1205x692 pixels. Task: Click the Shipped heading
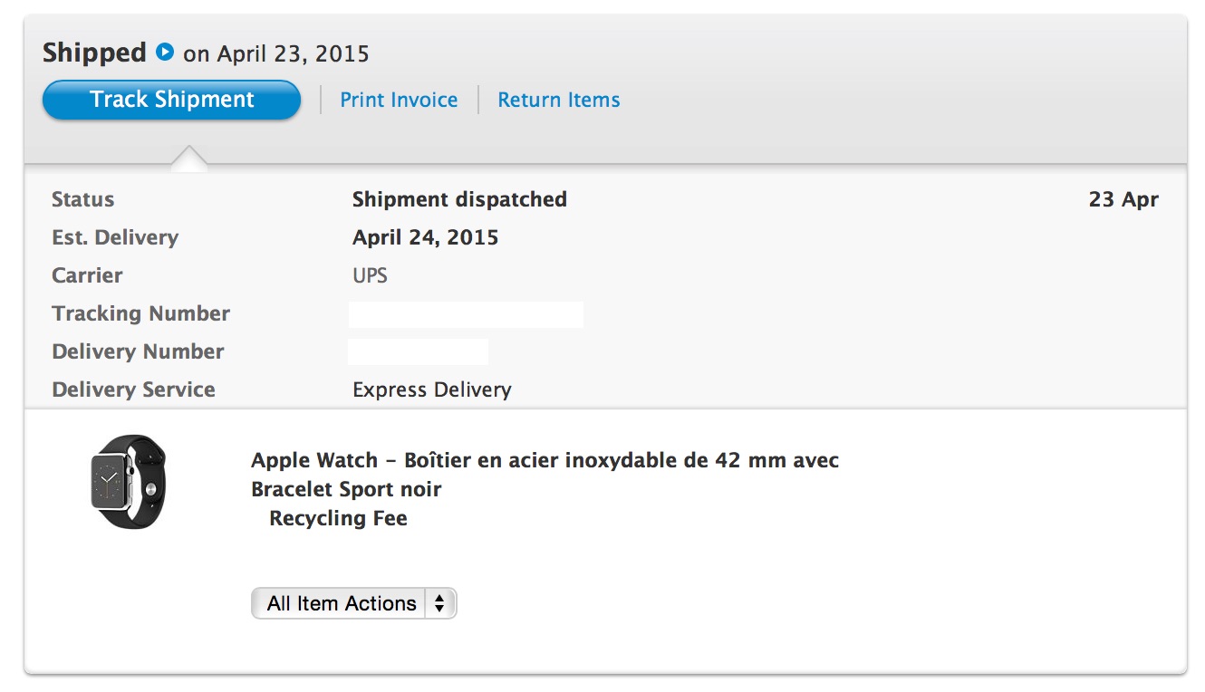[94, 53]
